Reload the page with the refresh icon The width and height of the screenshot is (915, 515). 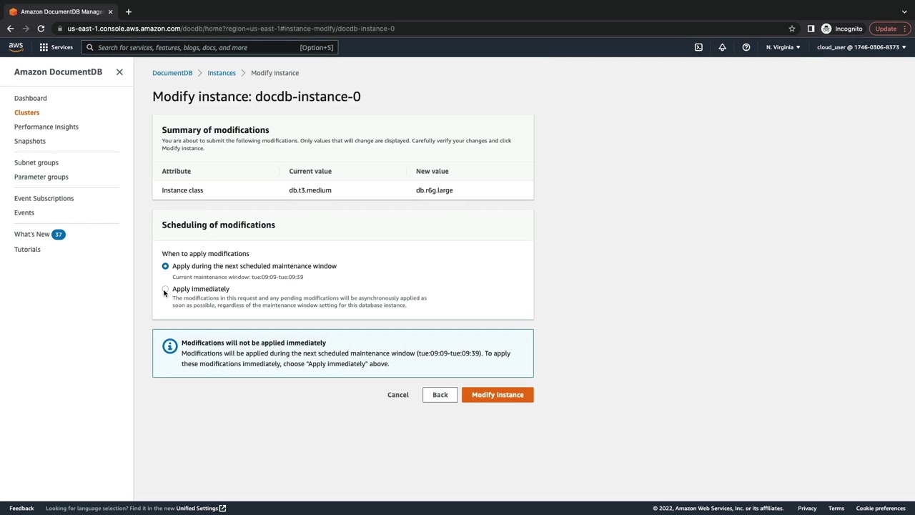point(41,29)
